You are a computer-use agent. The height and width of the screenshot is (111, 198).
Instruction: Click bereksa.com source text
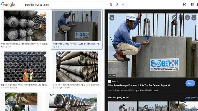pos(6,47)
